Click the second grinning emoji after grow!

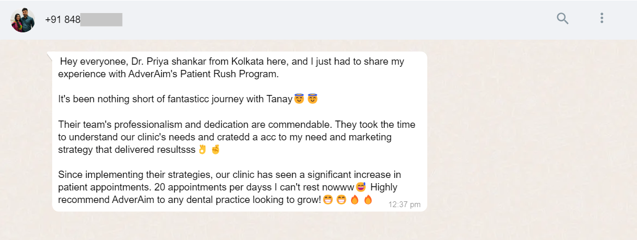point(341,200)
